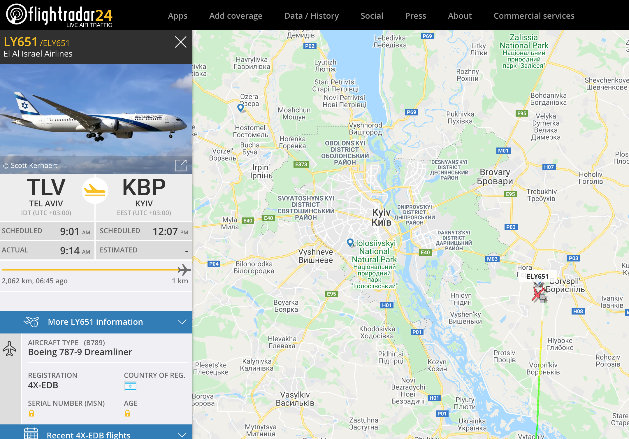Viewport: 629px width, 439px height.
Task: Click the Add coverage link
Action: (x=236, y=16)
